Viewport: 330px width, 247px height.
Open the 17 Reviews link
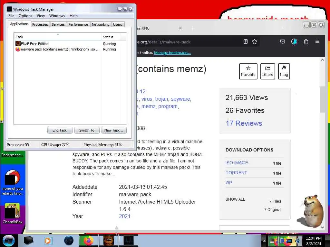click(244, 123)
